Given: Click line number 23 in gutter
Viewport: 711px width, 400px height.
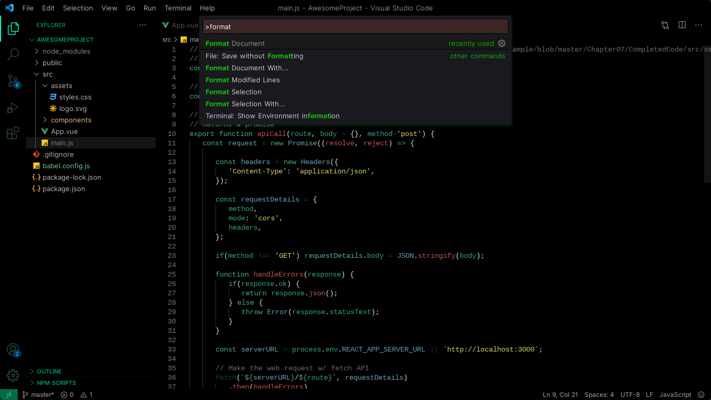Looking at the screenshot, I should coord(172,256).
